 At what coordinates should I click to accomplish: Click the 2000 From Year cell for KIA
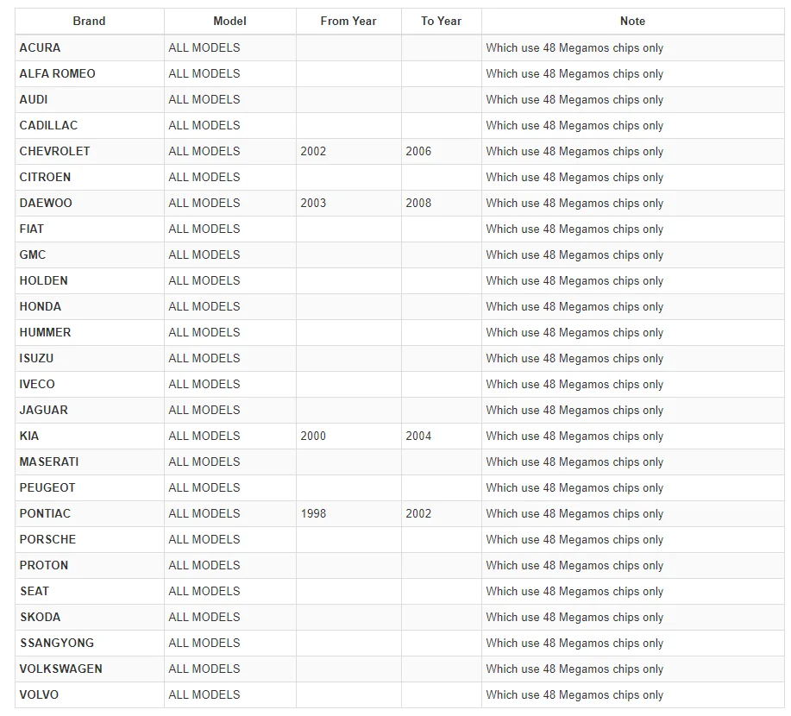coord(313,436)
